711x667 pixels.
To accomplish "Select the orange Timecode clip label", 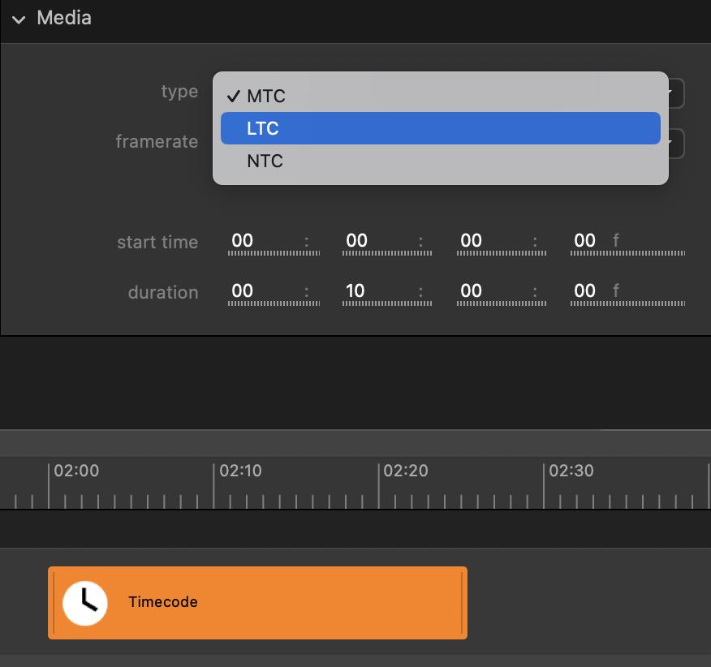I will point(163,602).
